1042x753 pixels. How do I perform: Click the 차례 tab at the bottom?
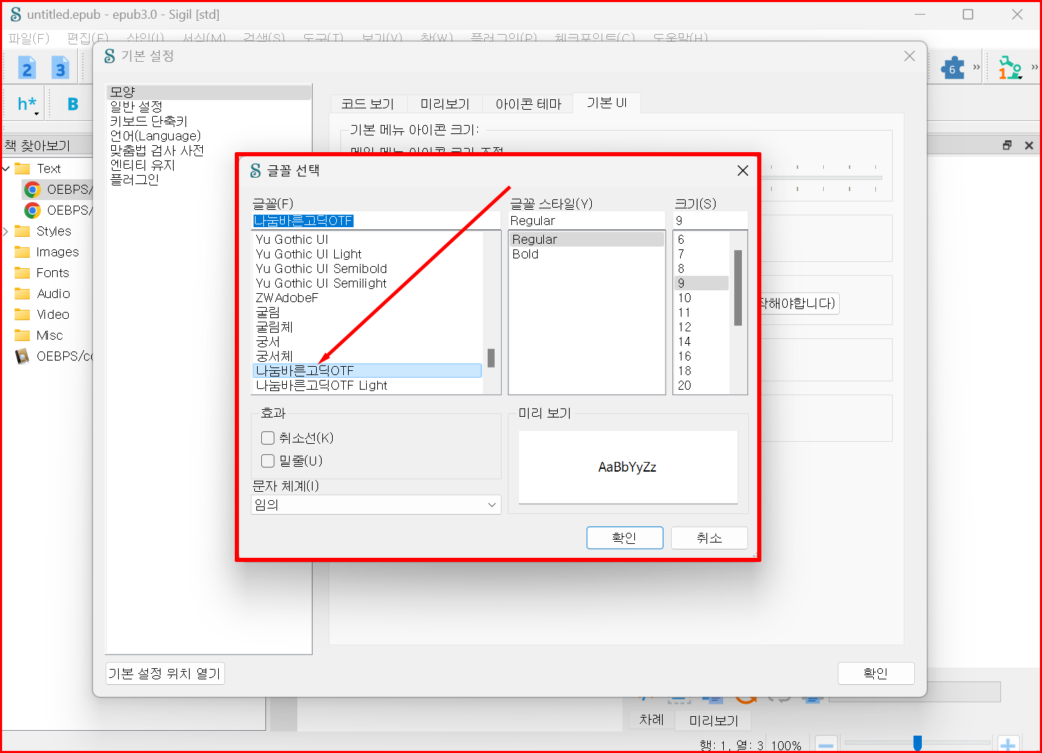coord(652,720)
